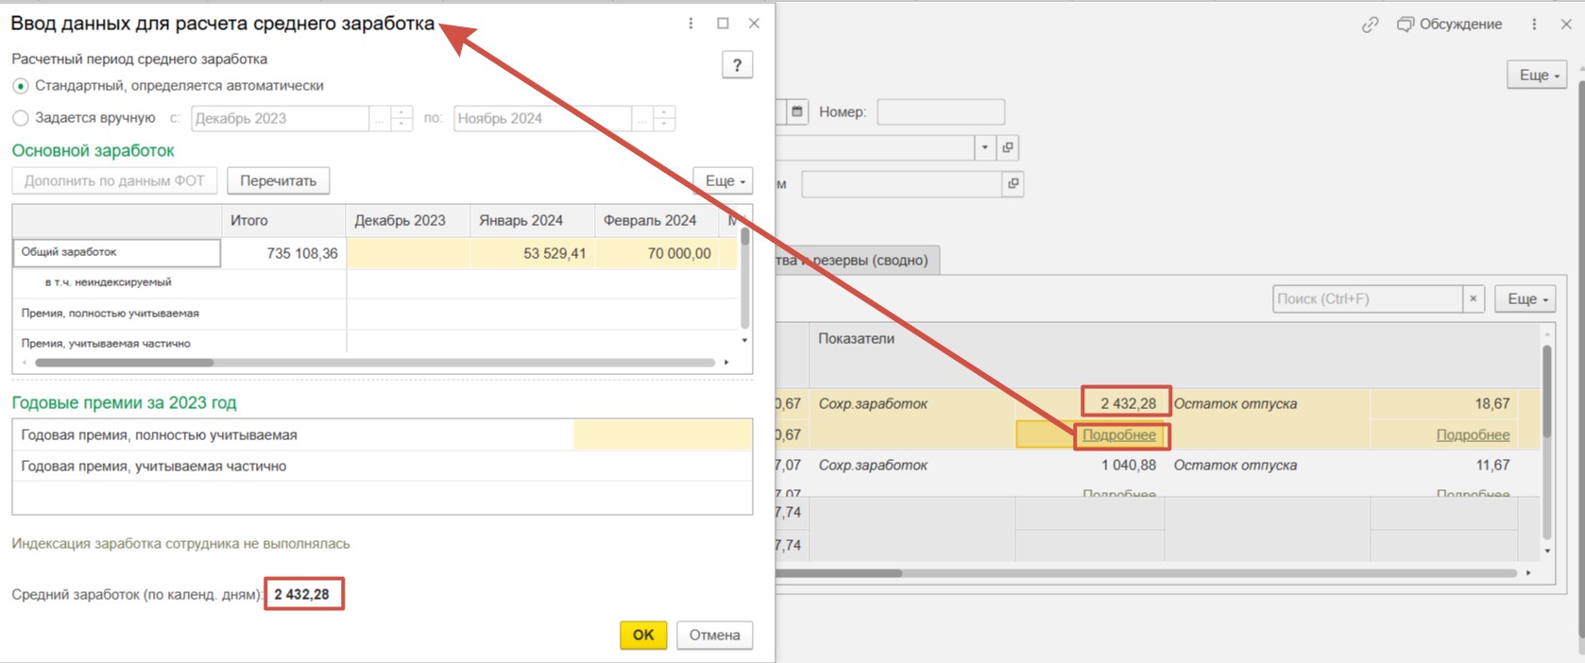Select Стандартный, определяется автоматически option
The height and width of the screenshot is (663, 1585).
pyautogui.click(x=21, y=86)
